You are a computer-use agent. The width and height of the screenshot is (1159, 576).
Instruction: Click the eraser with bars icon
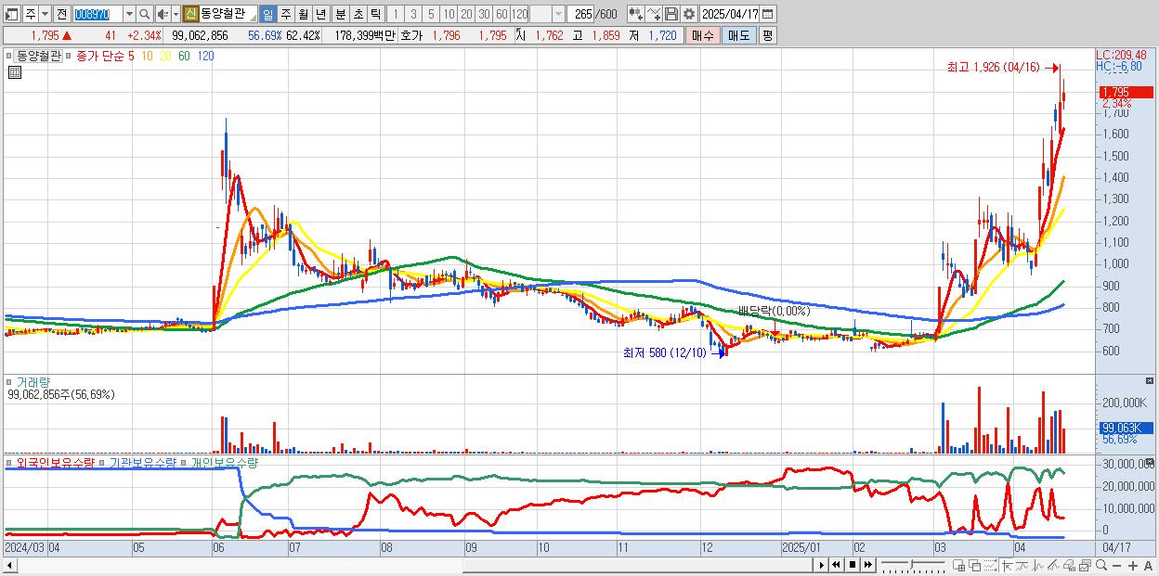click(x=1070, y=566)
